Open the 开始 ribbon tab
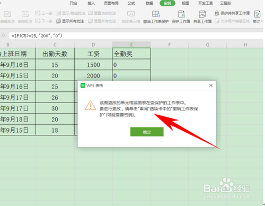The height and width of the screenshot is (206, 265). [73, 3]
